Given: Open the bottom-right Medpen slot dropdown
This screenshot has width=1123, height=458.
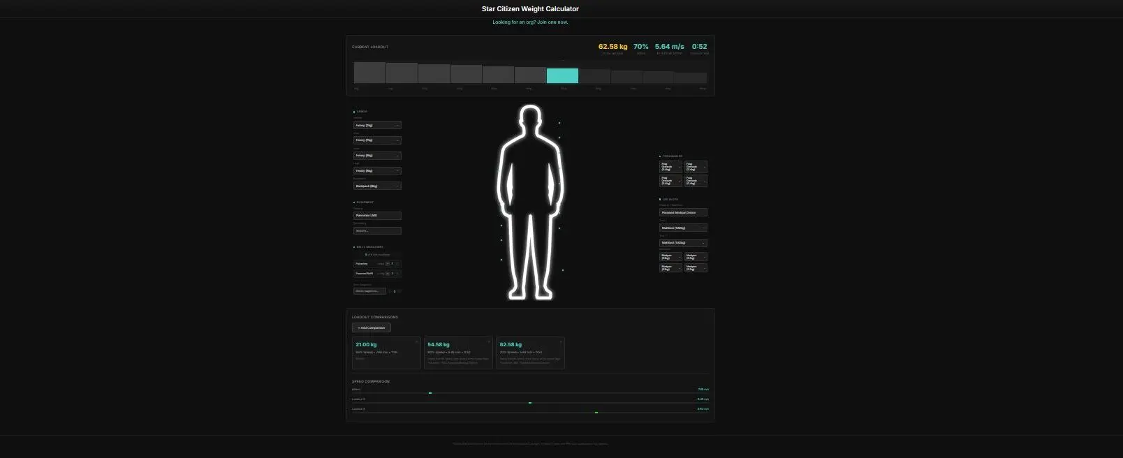Looking at the screenshot, I should coord(696,267).
